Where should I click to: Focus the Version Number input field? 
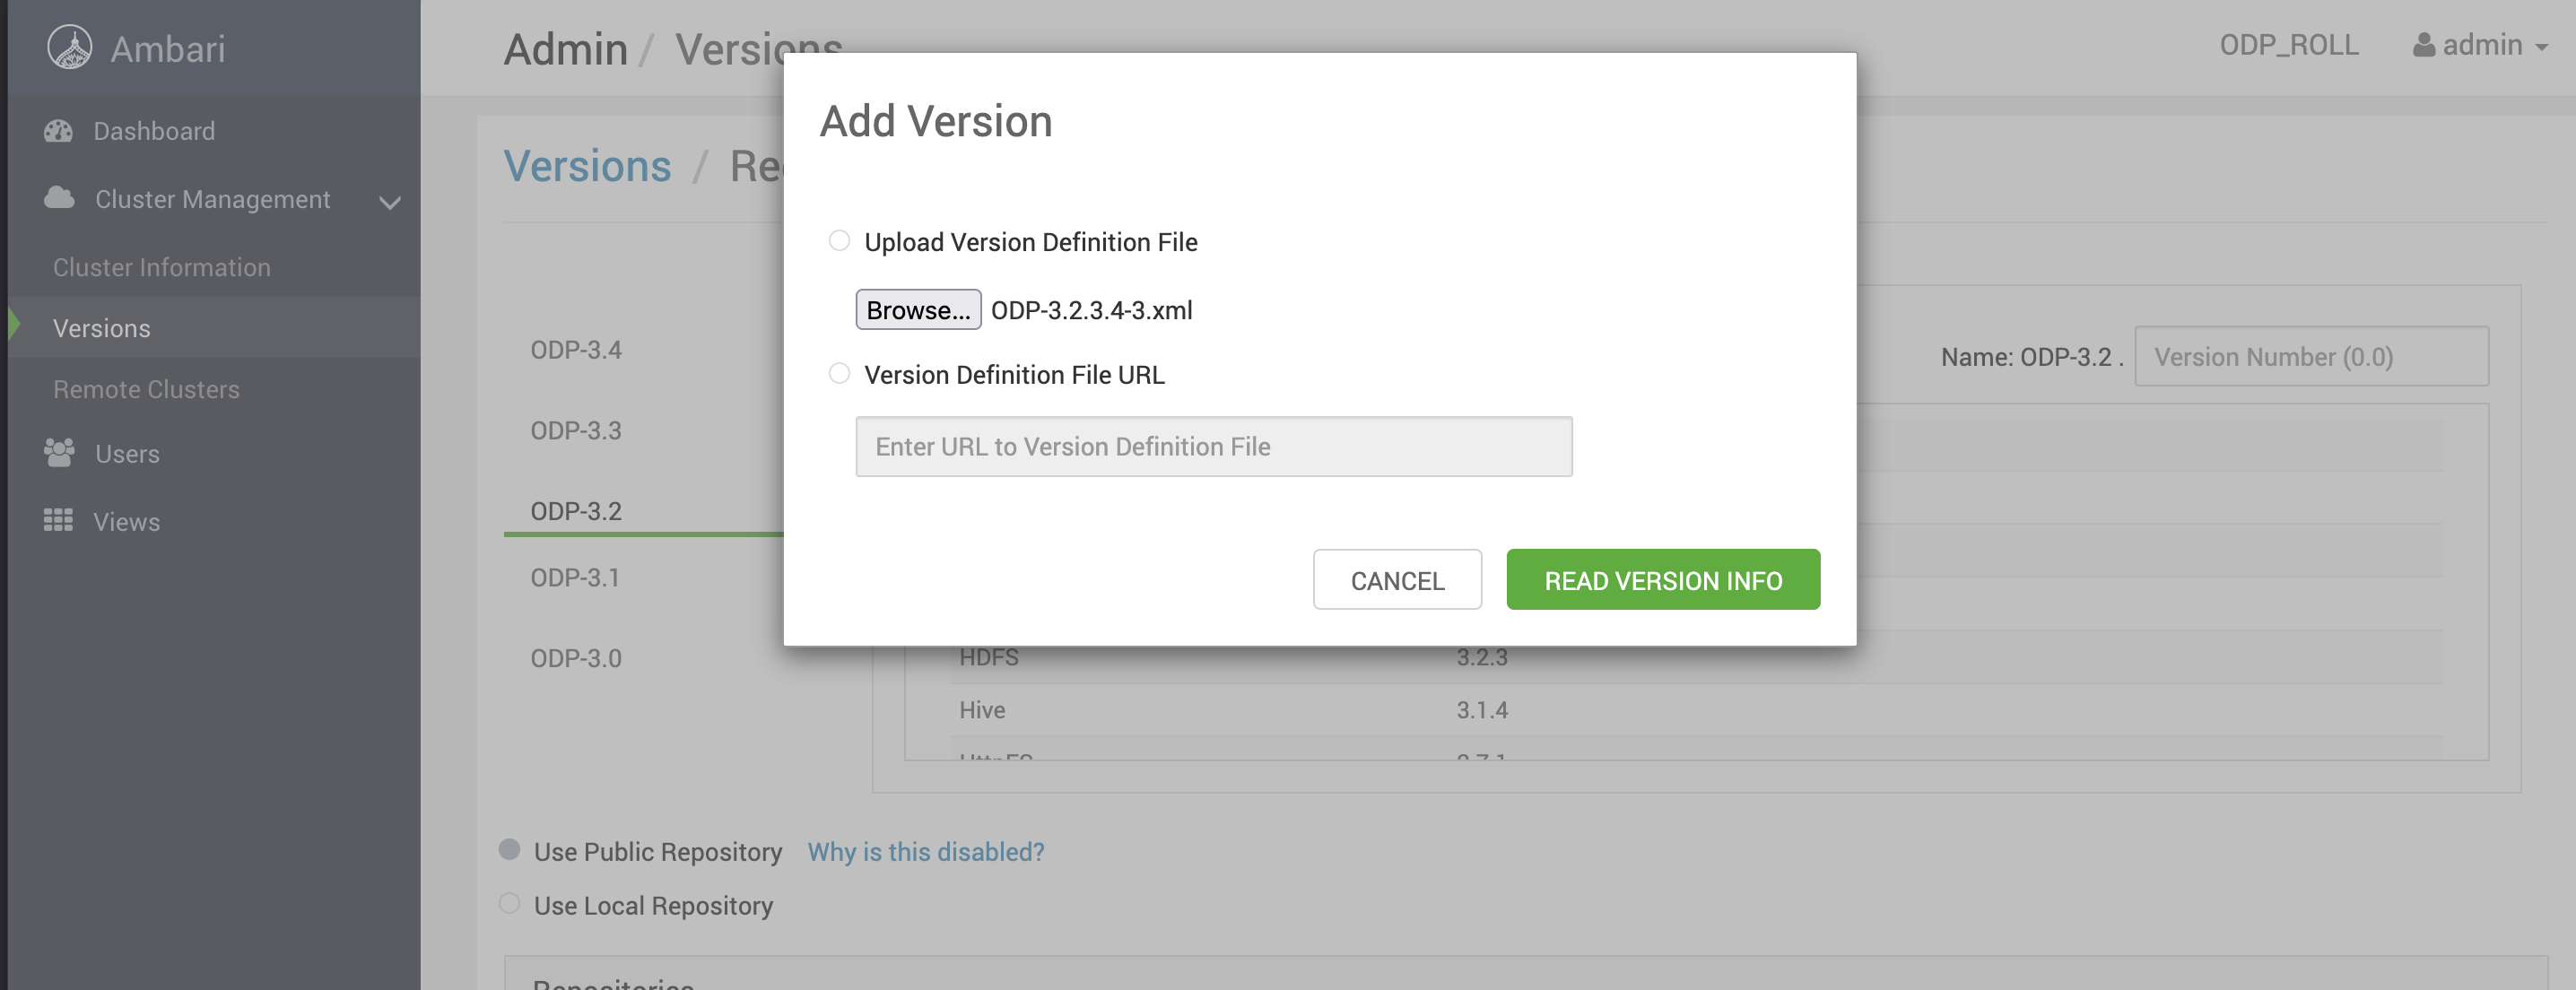[2312, 356]
